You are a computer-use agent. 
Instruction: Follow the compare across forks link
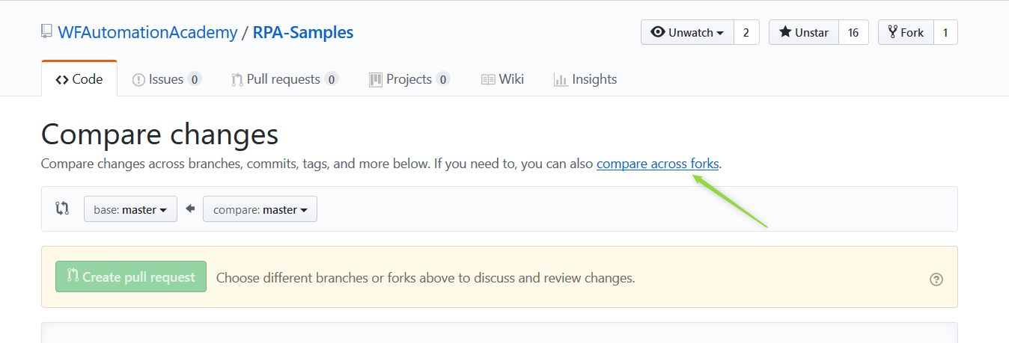pyautogui.click(x=657, y=164)
